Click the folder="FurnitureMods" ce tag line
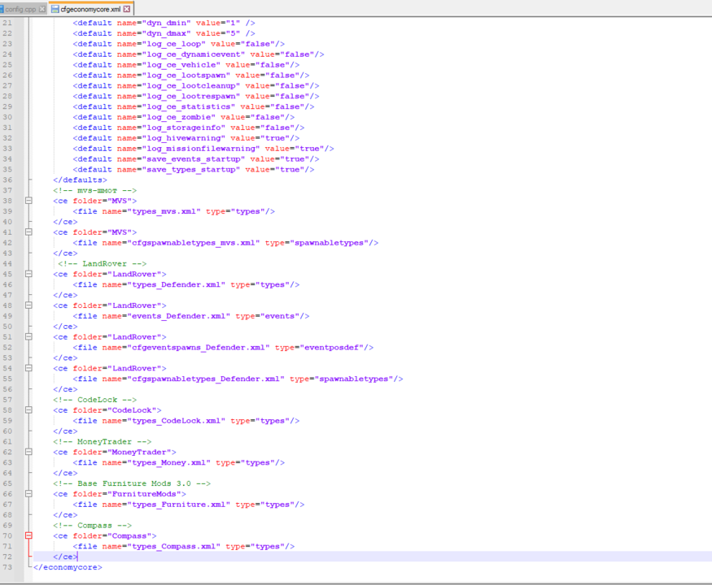This screenshot has height=585, width=712. pyautogui.click(x=120, y=494)
